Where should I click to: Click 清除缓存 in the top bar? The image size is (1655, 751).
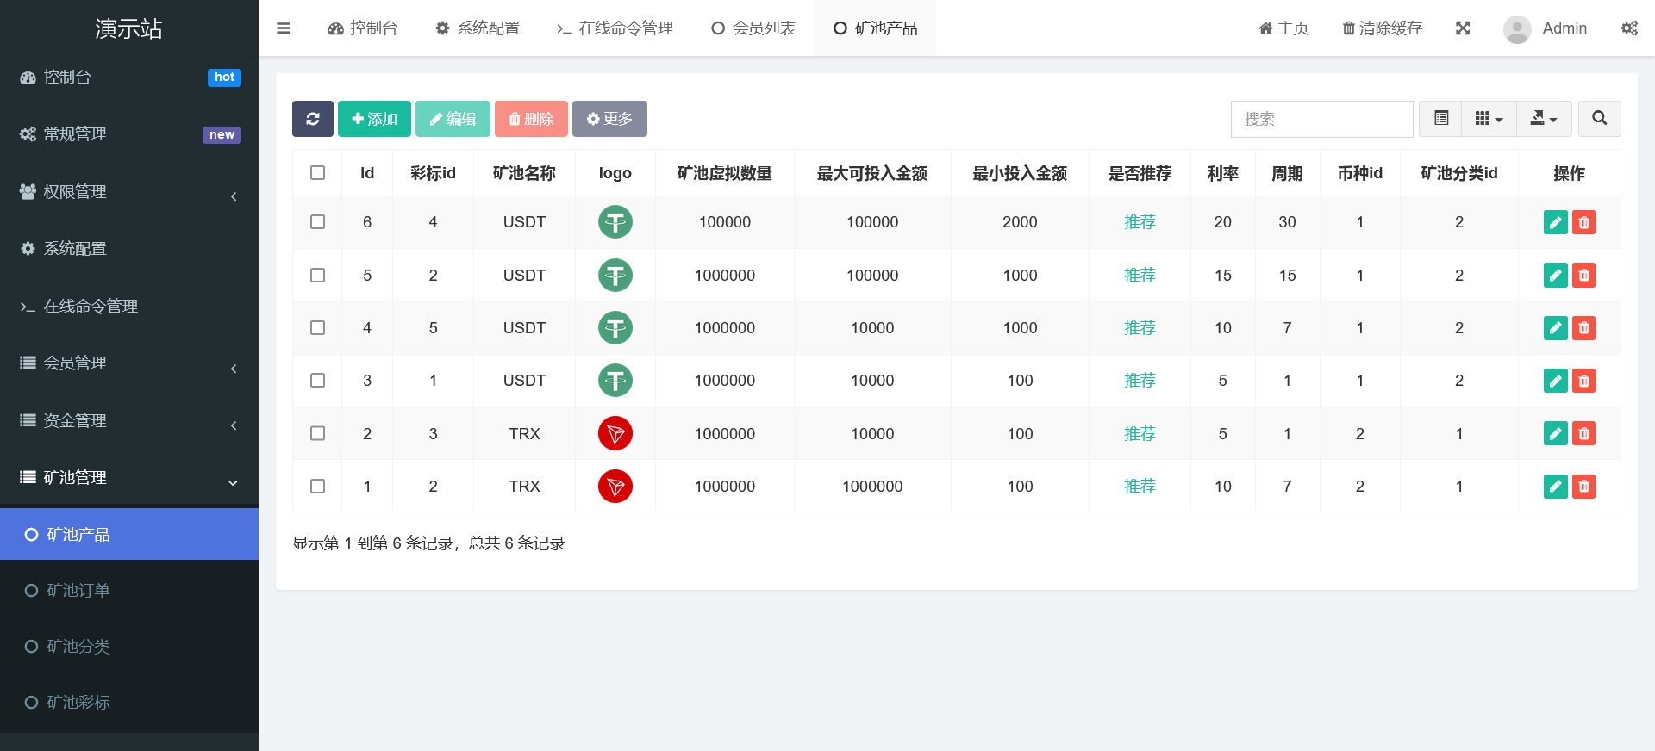tap(1382, 28)
